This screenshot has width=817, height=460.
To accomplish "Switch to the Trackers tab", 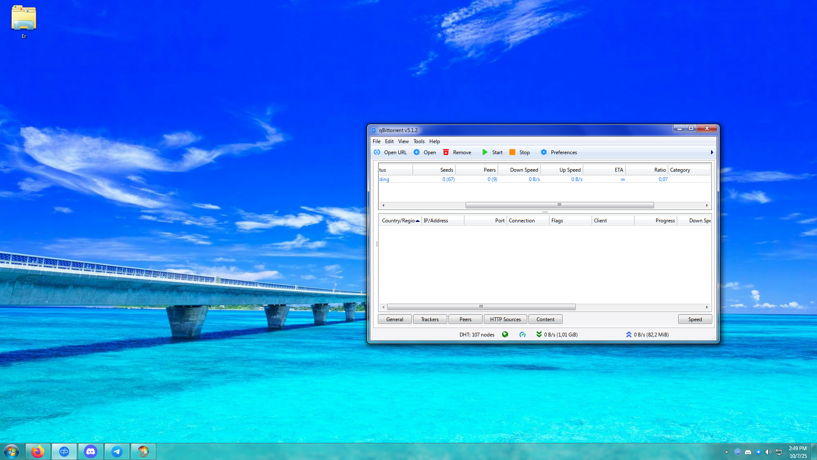I will [430, 319].
